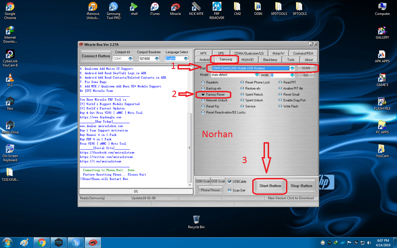Switch to the Android tab

click(x=204, y=60)
